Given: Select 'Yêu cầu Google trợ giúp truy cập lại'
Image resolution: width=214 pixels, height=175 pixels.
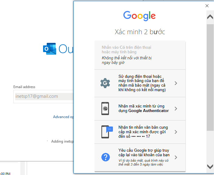Looking at the screenshot, I should click(x=140, y=157).
